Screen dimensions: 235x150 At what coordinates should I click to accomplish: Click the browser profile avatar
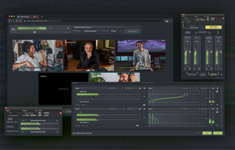coord(167,21)
